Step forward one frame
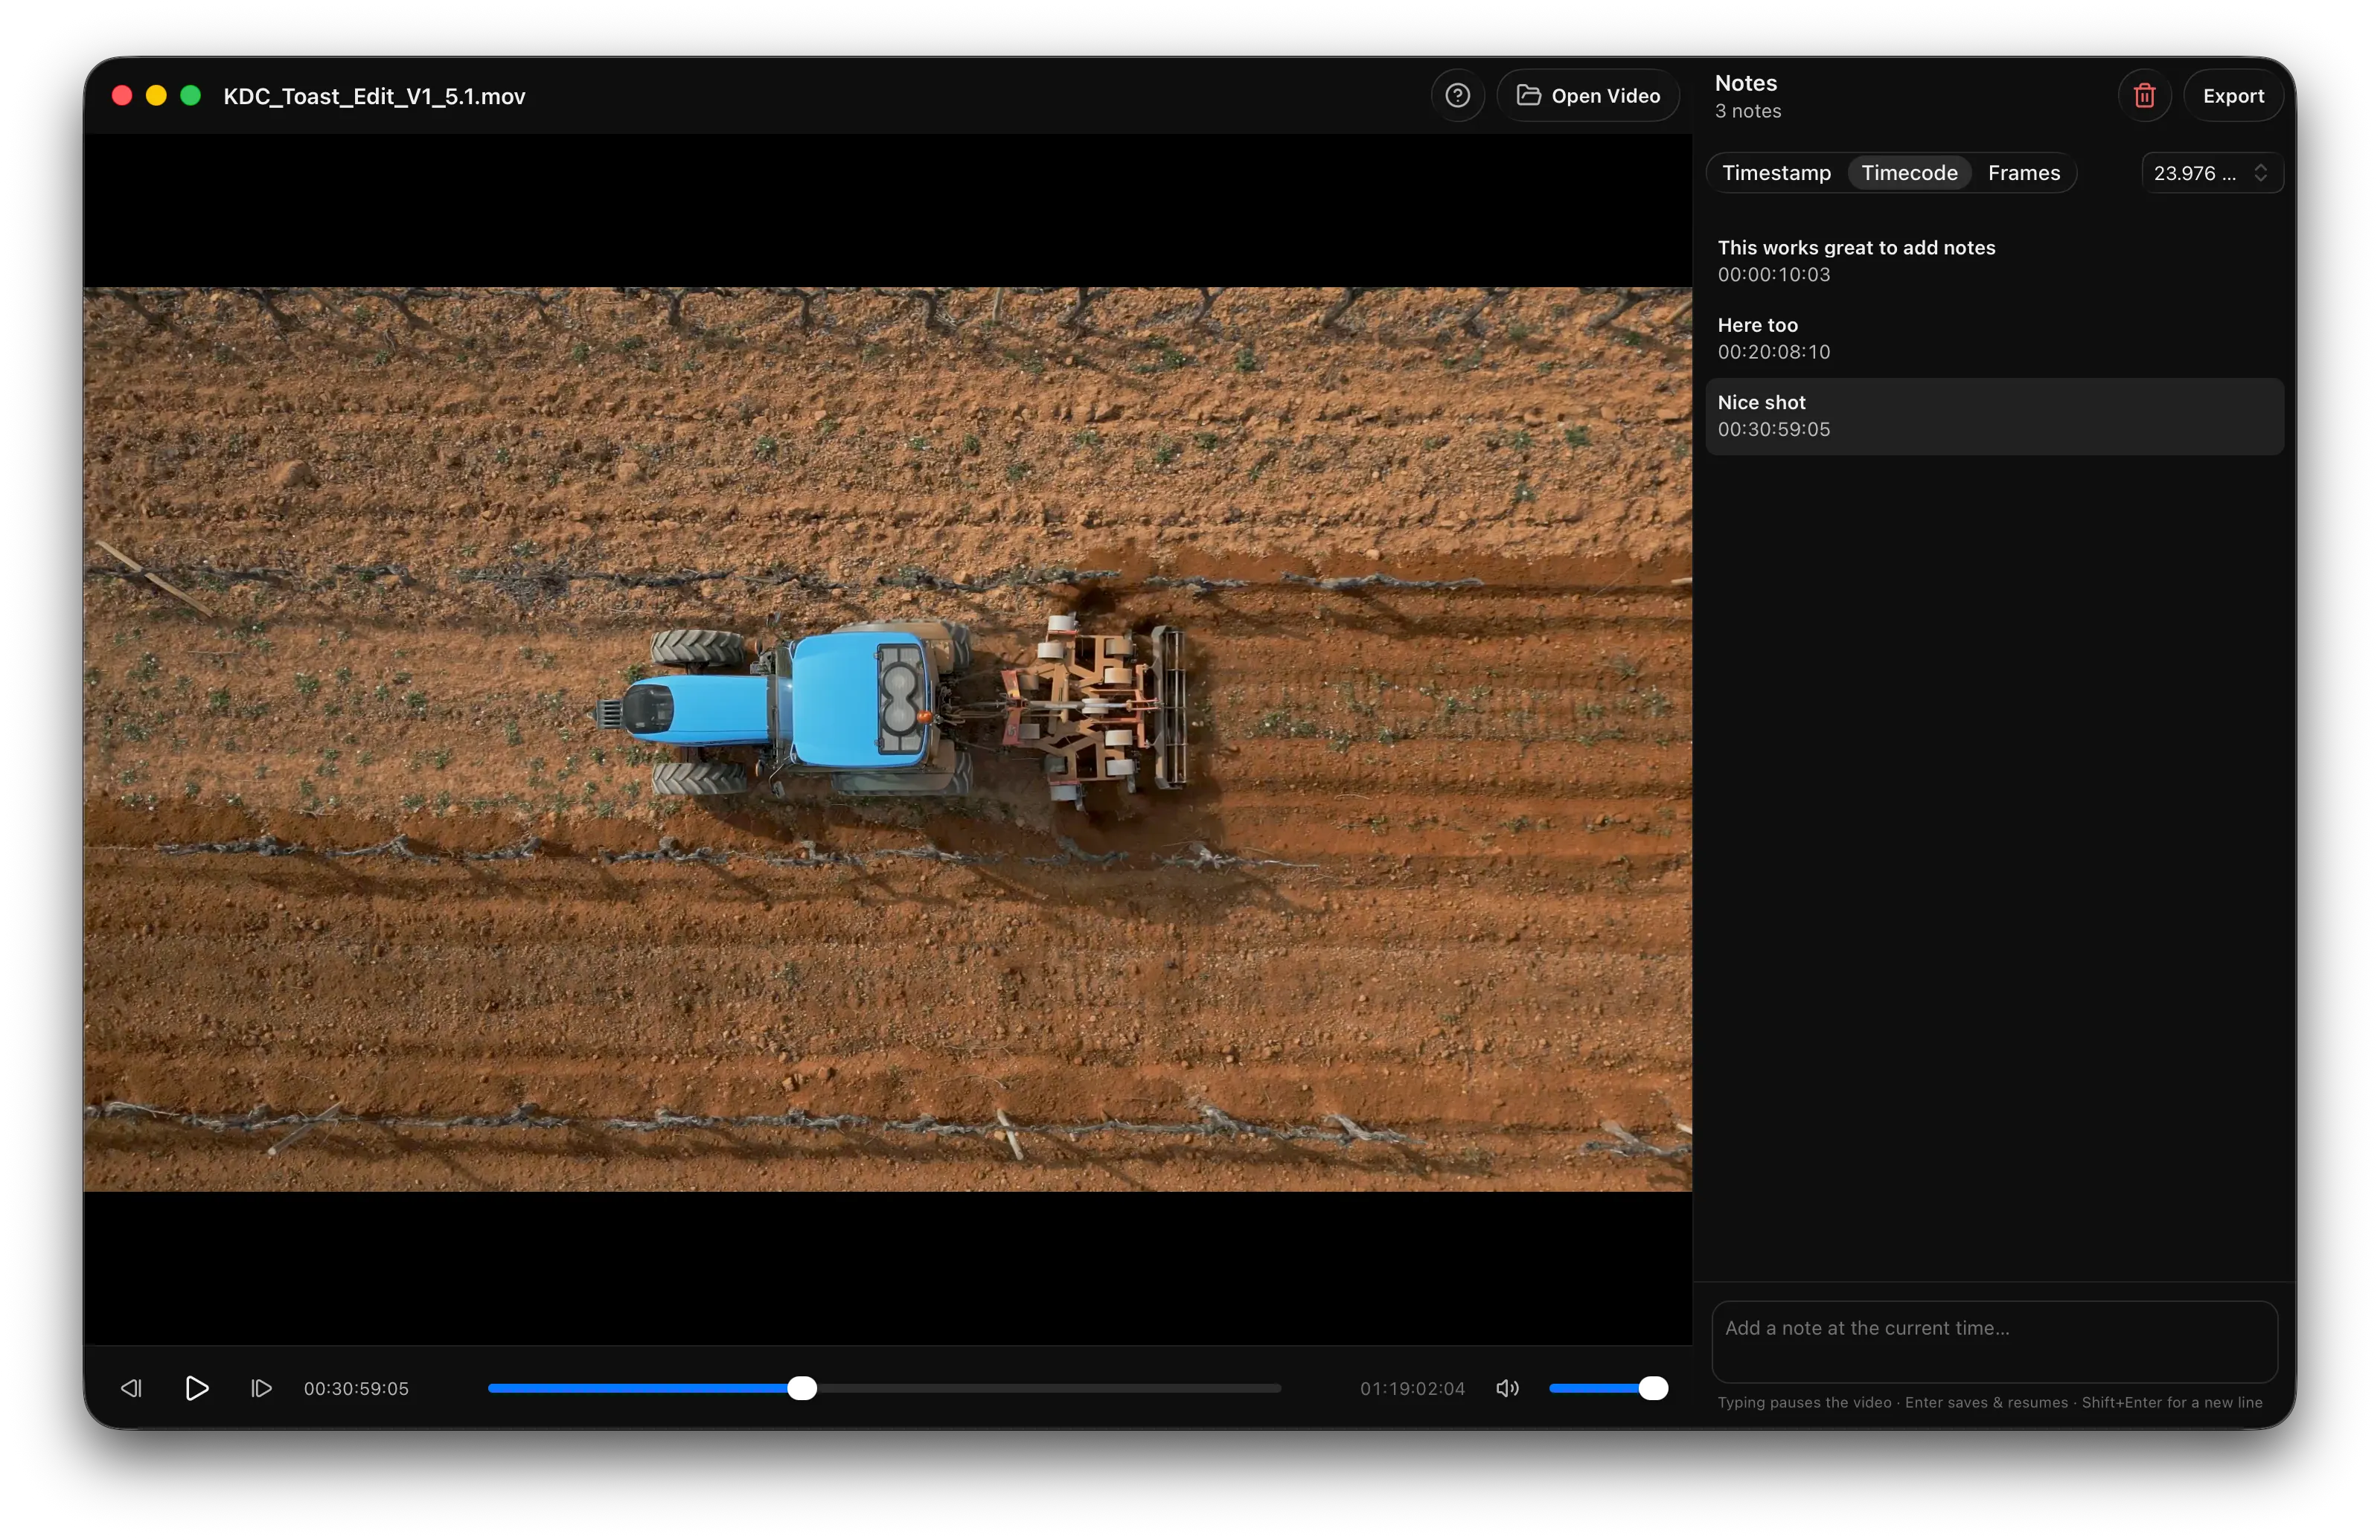The width and height of the screenshot is (2380, 1540). tap(261, 1388)
